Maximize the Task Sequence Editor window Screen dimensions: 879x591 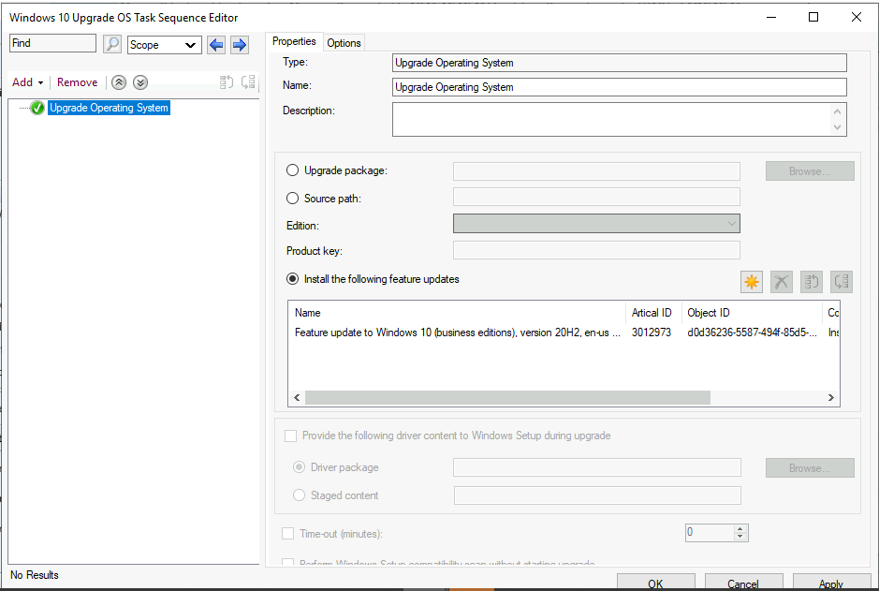(813, 18)
